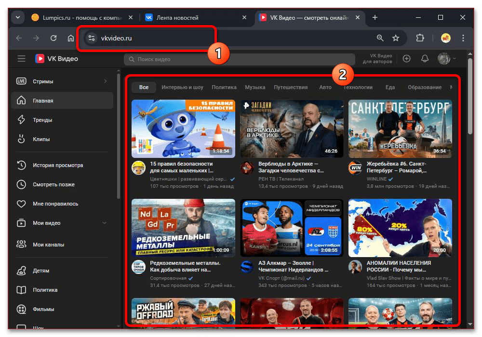
Task: Close the VK Видео tab
Action: click(358, 17)
